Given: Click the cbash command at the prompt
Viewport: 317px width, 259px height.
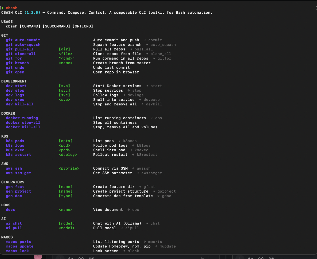Looking at the screenshot, I should (11, 8).
